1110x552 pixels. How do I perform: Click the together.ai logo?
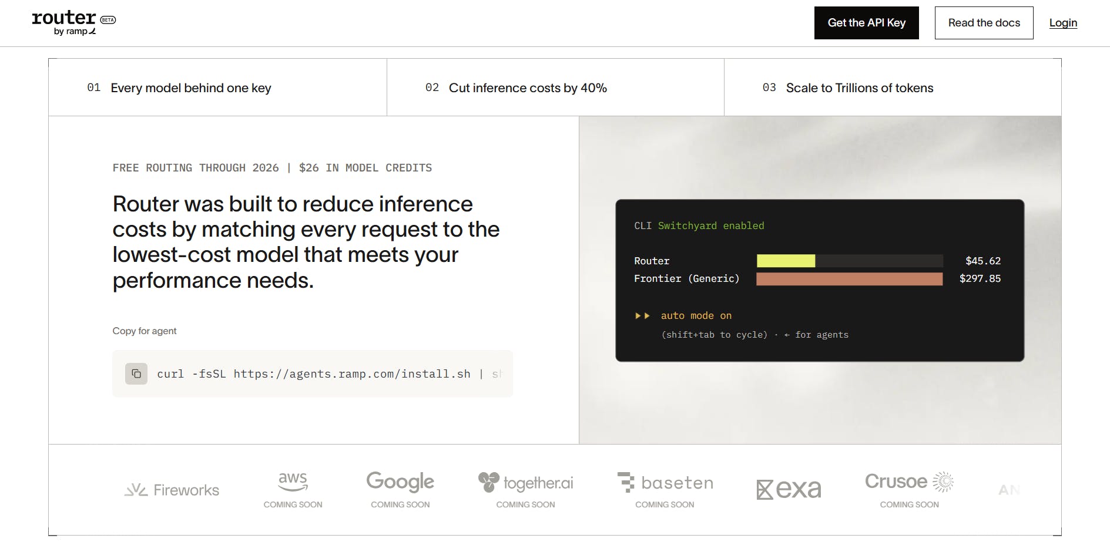(525, 482)
